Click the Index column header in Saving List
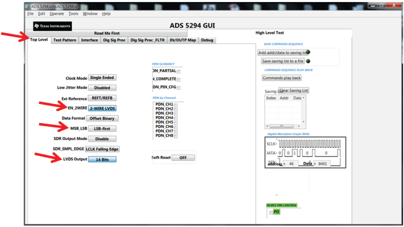Viewport: 404px width, 227px height. (271, 98)
